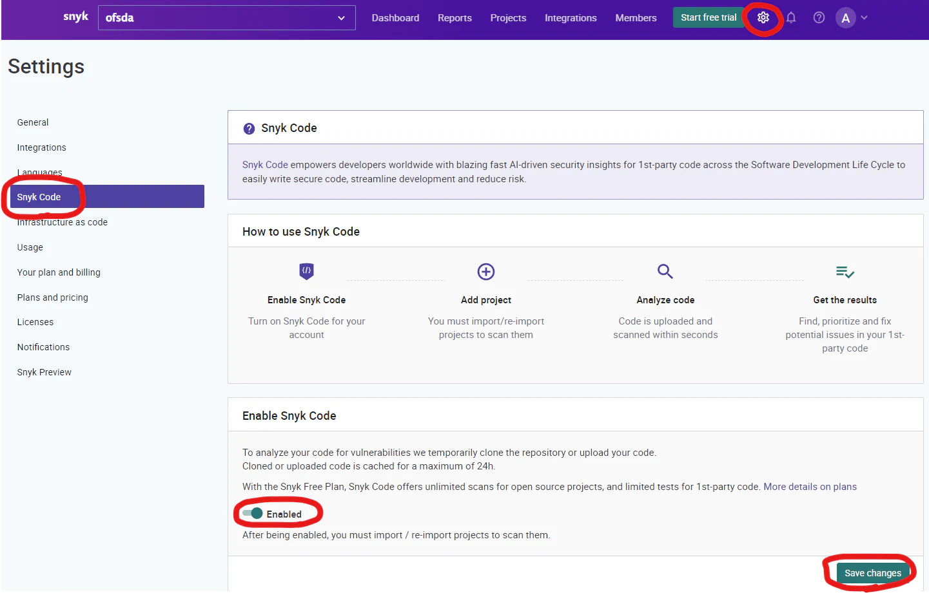
Task: Click the Analyze code magnifier icon
Action: click(x=665, y=272)
